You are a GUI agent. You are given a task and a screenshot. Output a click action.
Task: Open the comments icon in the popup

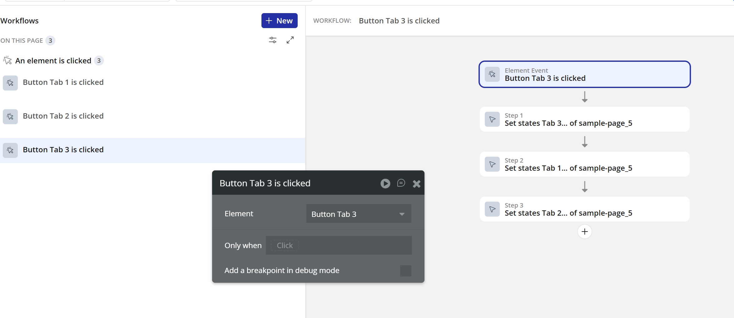[401, 183]
